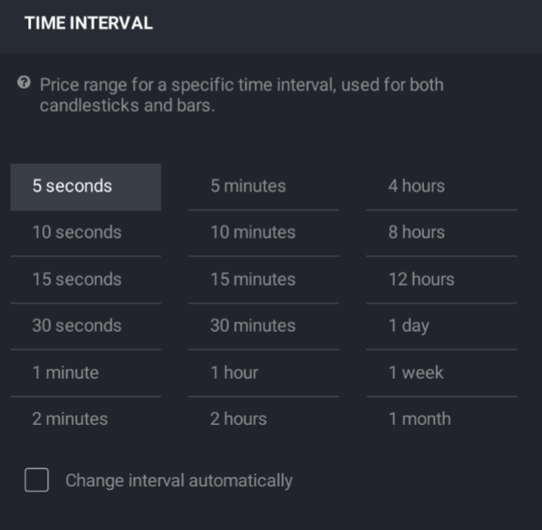Click the question mark help icon
The width and height of the screenshot is (542, 530).
(x=24, y=83)
